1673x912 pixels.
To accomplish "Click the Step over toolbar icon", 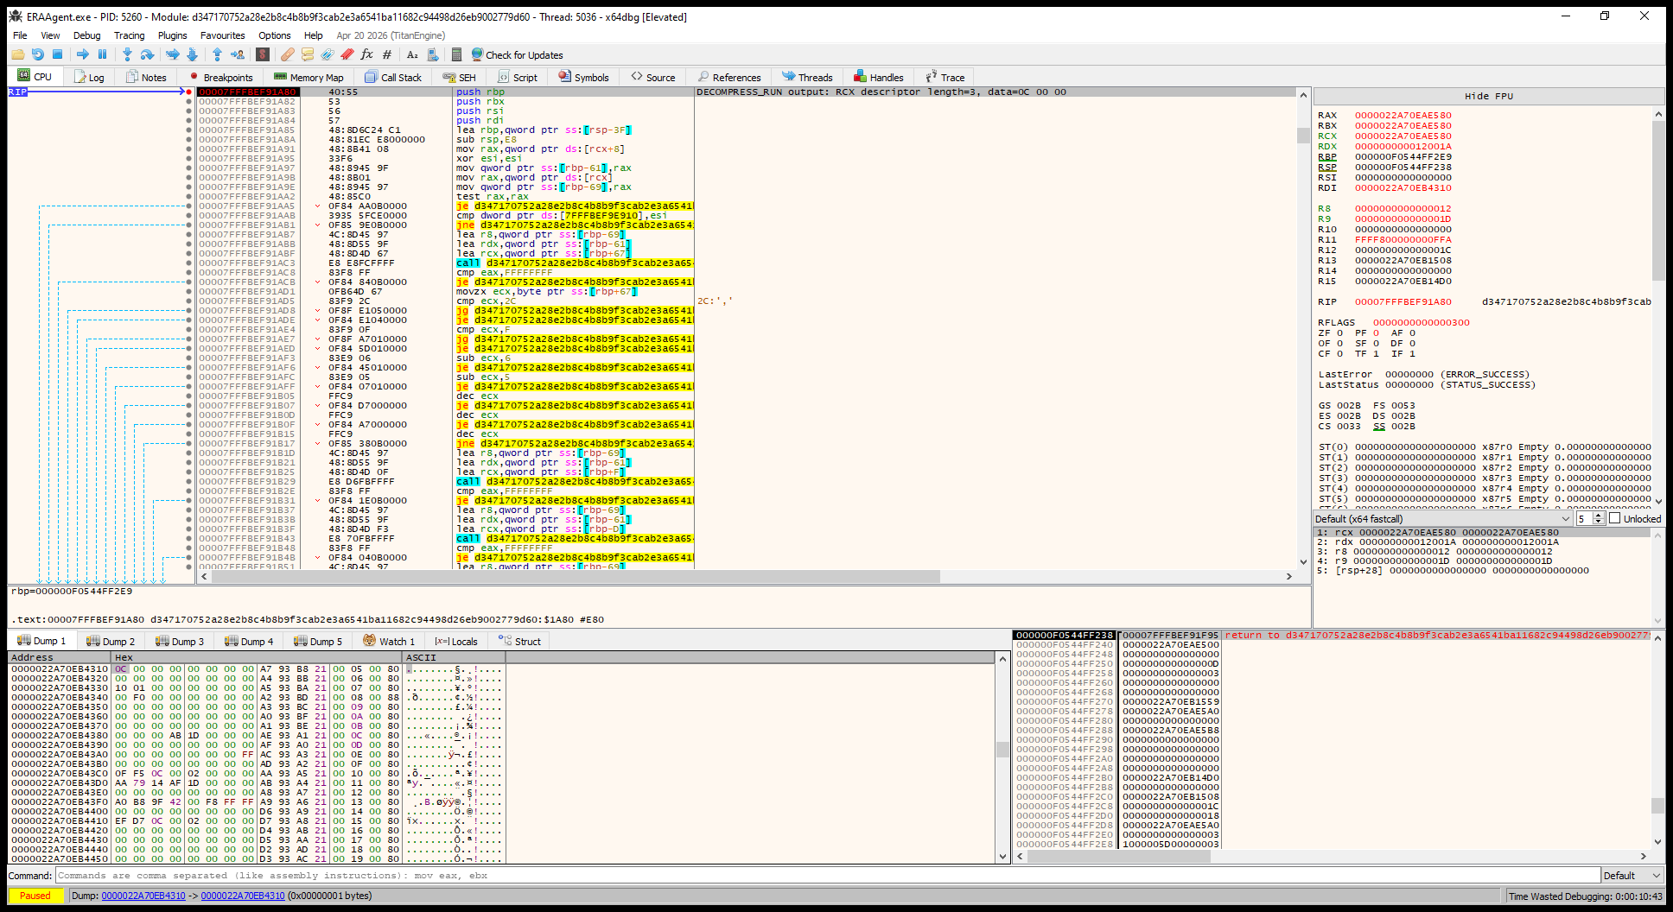I will (x=147, y=54).
